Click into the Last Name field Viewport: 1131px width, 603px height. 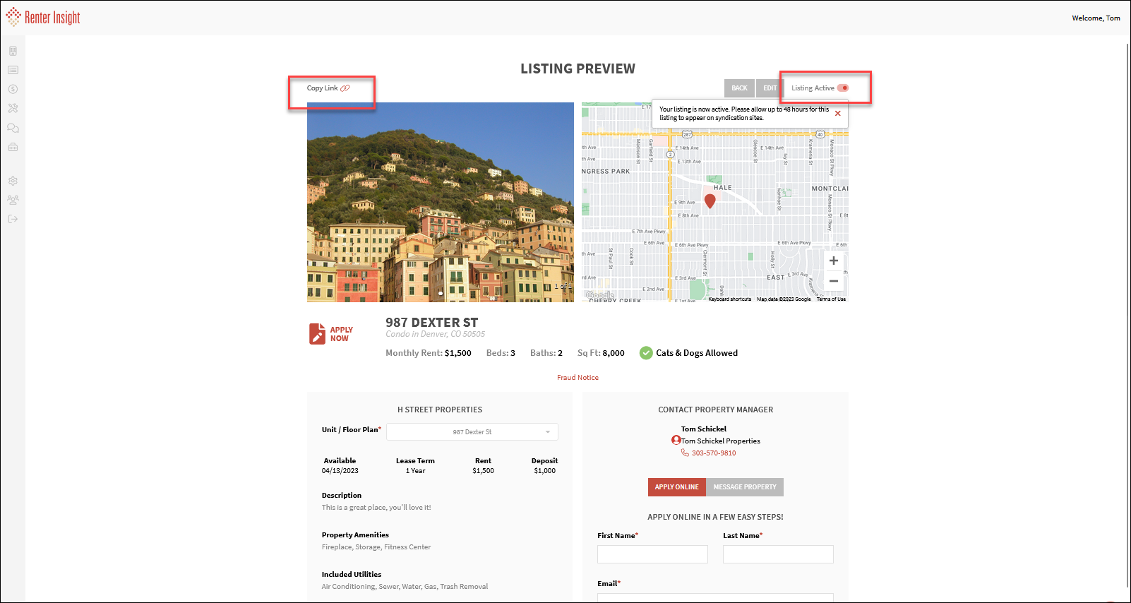click(x=778, y=554)
